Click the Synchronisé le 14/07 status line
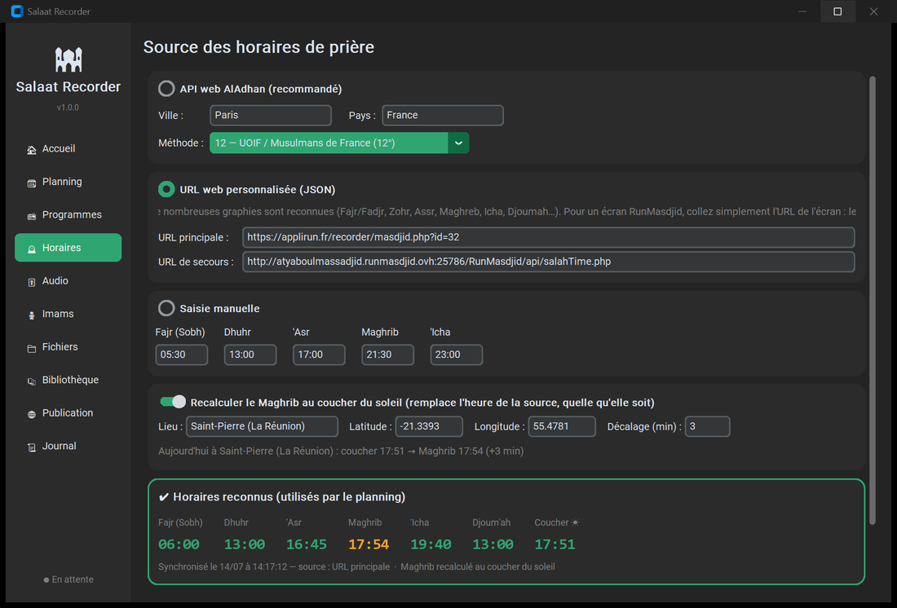The image size is (897, 608). coord(356,566)
